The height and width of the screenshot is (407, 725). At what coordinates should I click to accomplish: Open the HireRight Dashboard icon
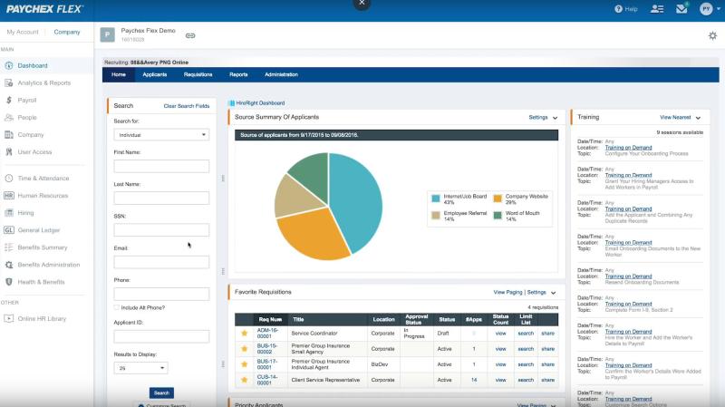pos(232,103)
